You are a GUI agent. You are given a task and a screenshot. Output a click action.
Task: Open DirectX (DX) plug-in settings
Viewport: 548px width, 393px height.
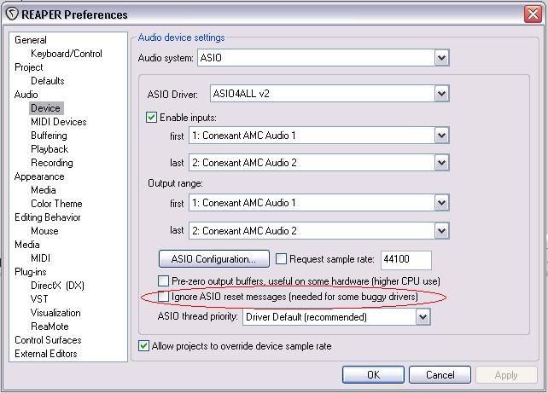[x=58, y=286]
